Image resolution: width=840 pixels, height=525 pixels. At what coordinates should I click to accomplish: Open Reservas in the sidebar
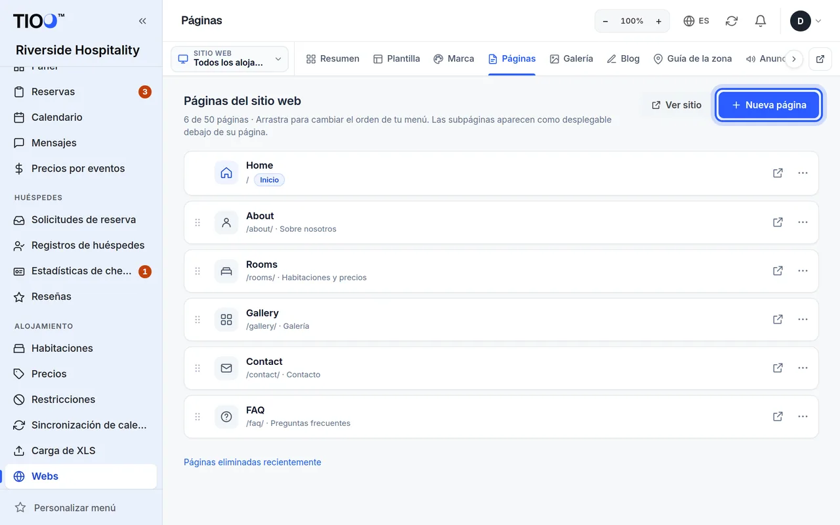click(81, 92)
